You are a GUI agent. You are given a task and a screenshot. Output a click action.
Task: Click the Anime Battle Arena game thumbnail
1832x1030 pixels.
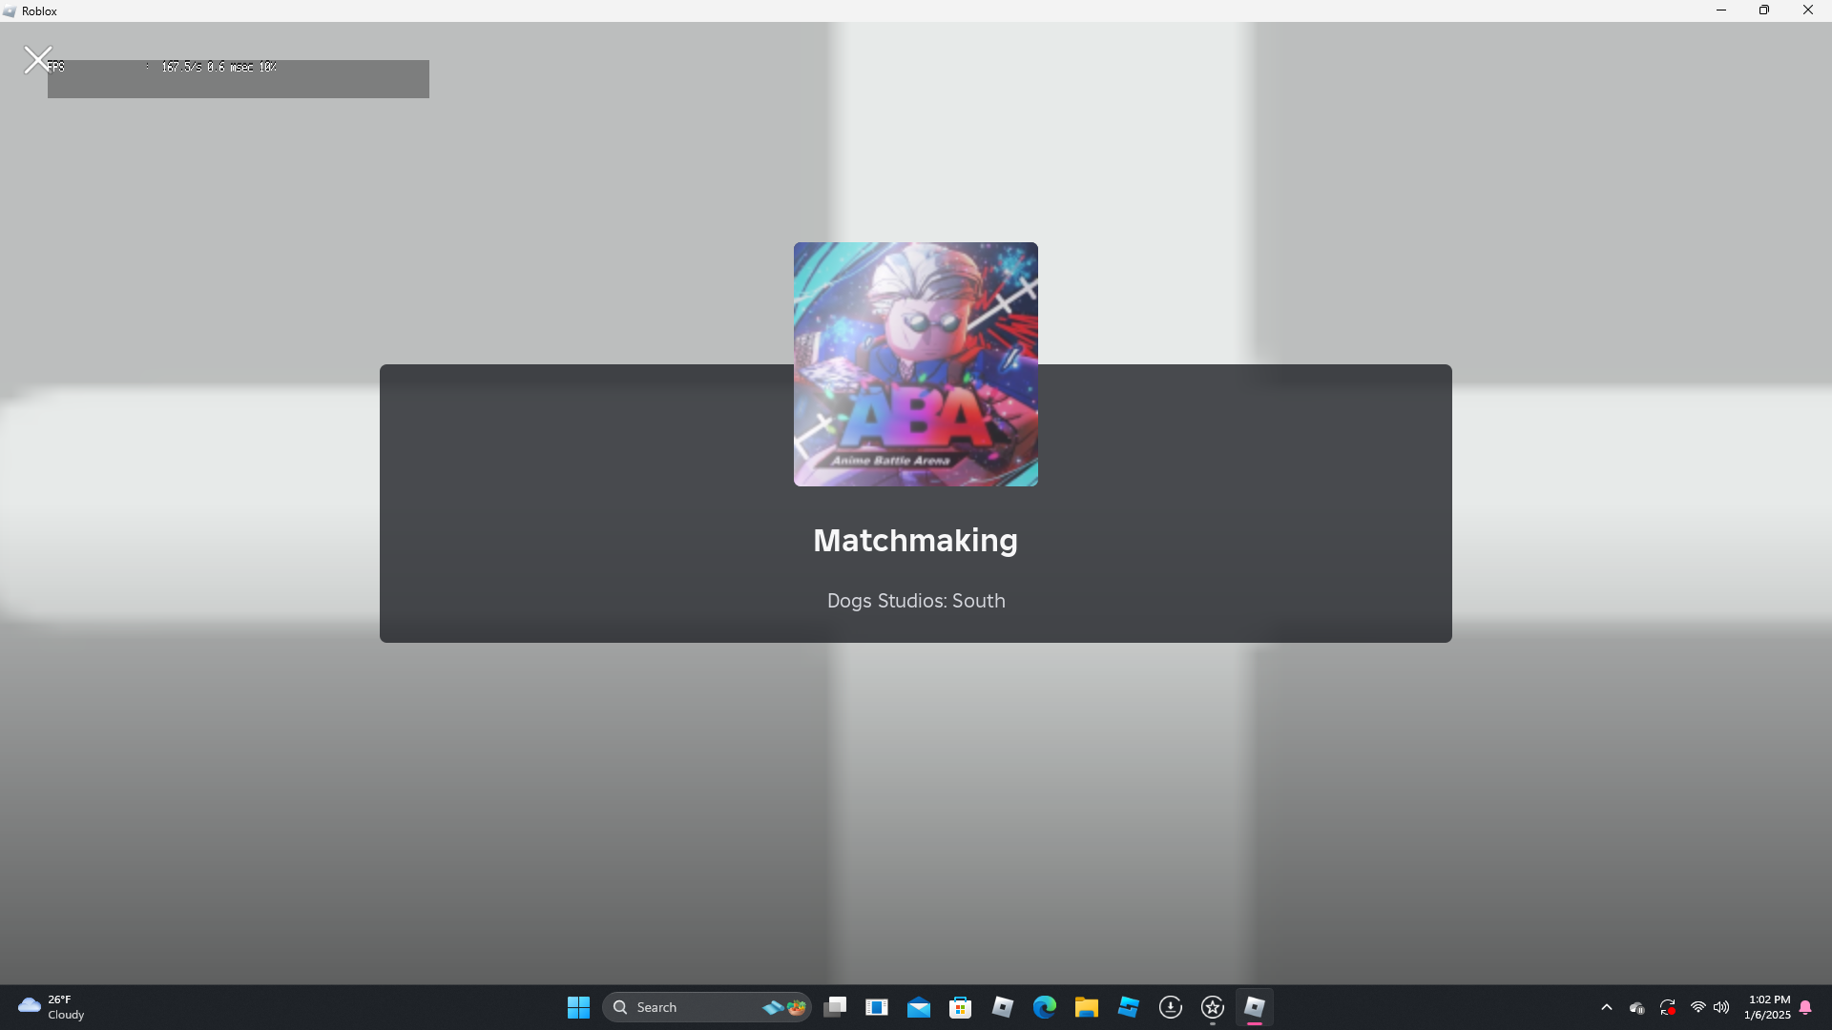pos(915,363)
